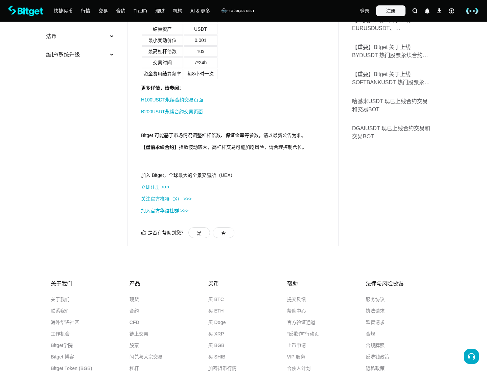The height and width of the screenshot is (372, 487).
Task: Open the 机构 menu
Action: point(178,11)
